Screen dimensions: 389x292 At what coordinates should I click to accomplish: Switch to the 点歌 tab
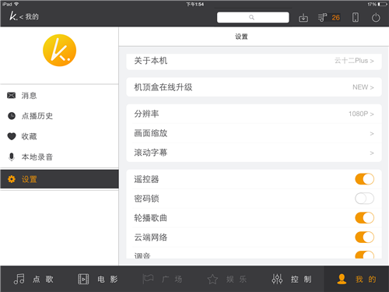pyautogui.click(x=33, y=279)
